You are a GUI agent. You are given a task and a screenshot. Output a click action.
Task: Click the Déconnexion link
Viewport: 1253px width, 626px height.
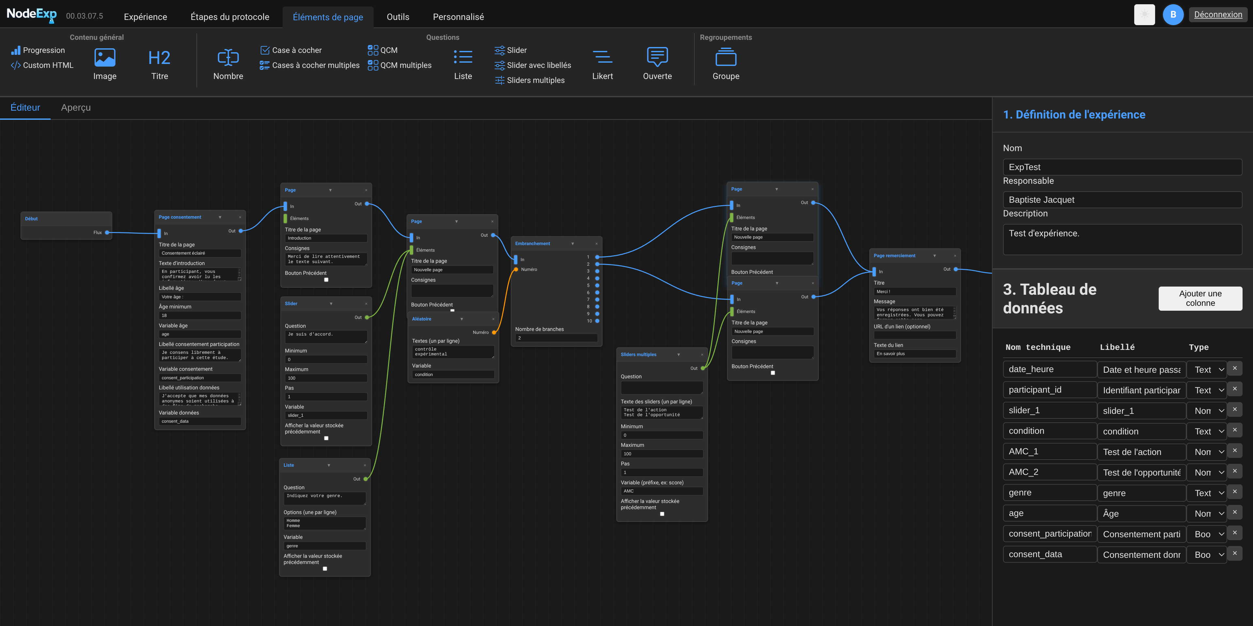(x=1217, y=15)
